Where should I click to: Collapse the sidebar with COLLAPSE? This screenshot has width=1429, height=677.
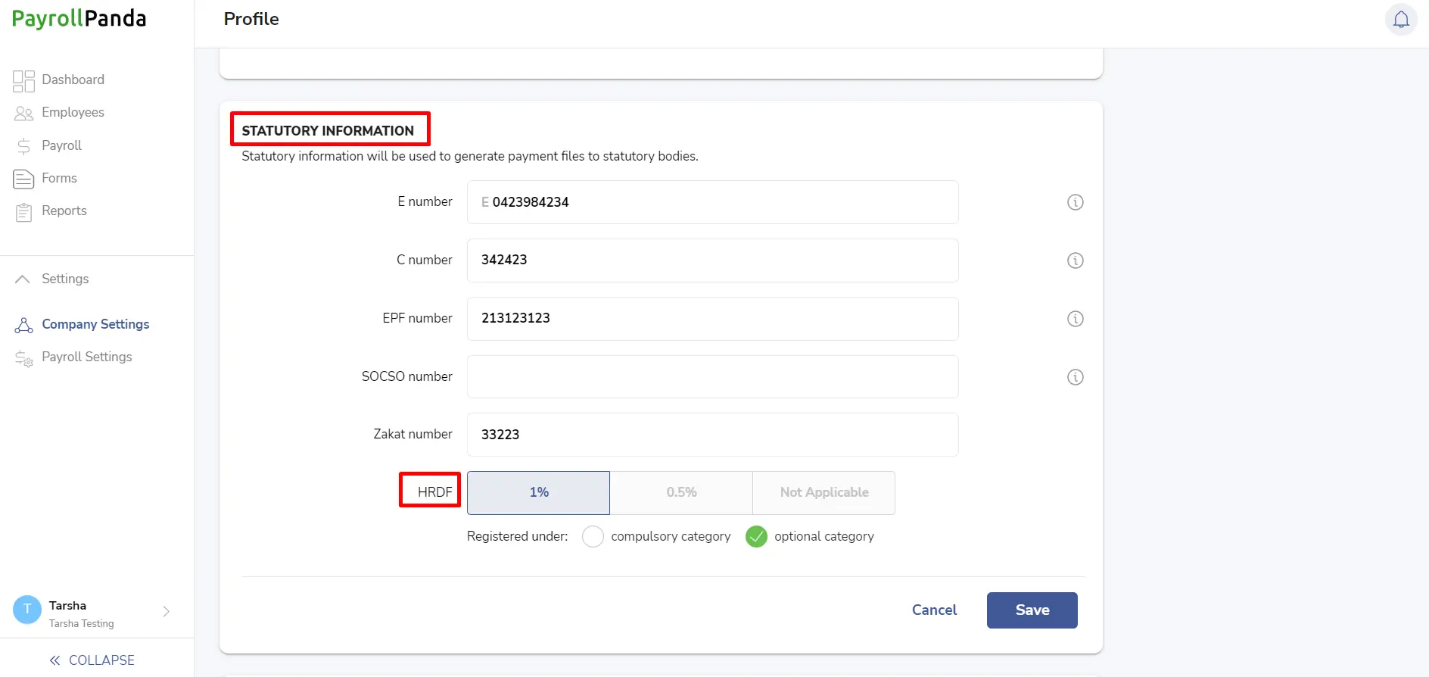(92, 660)
